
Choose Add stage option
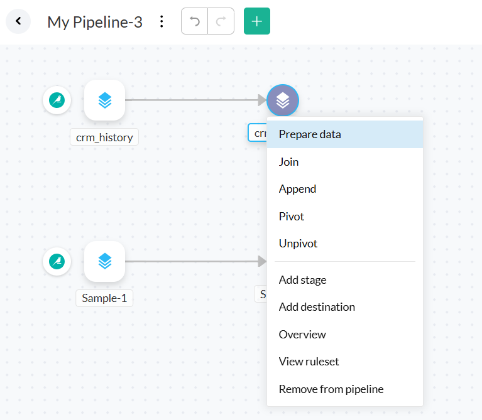click(x=302, y=280)
